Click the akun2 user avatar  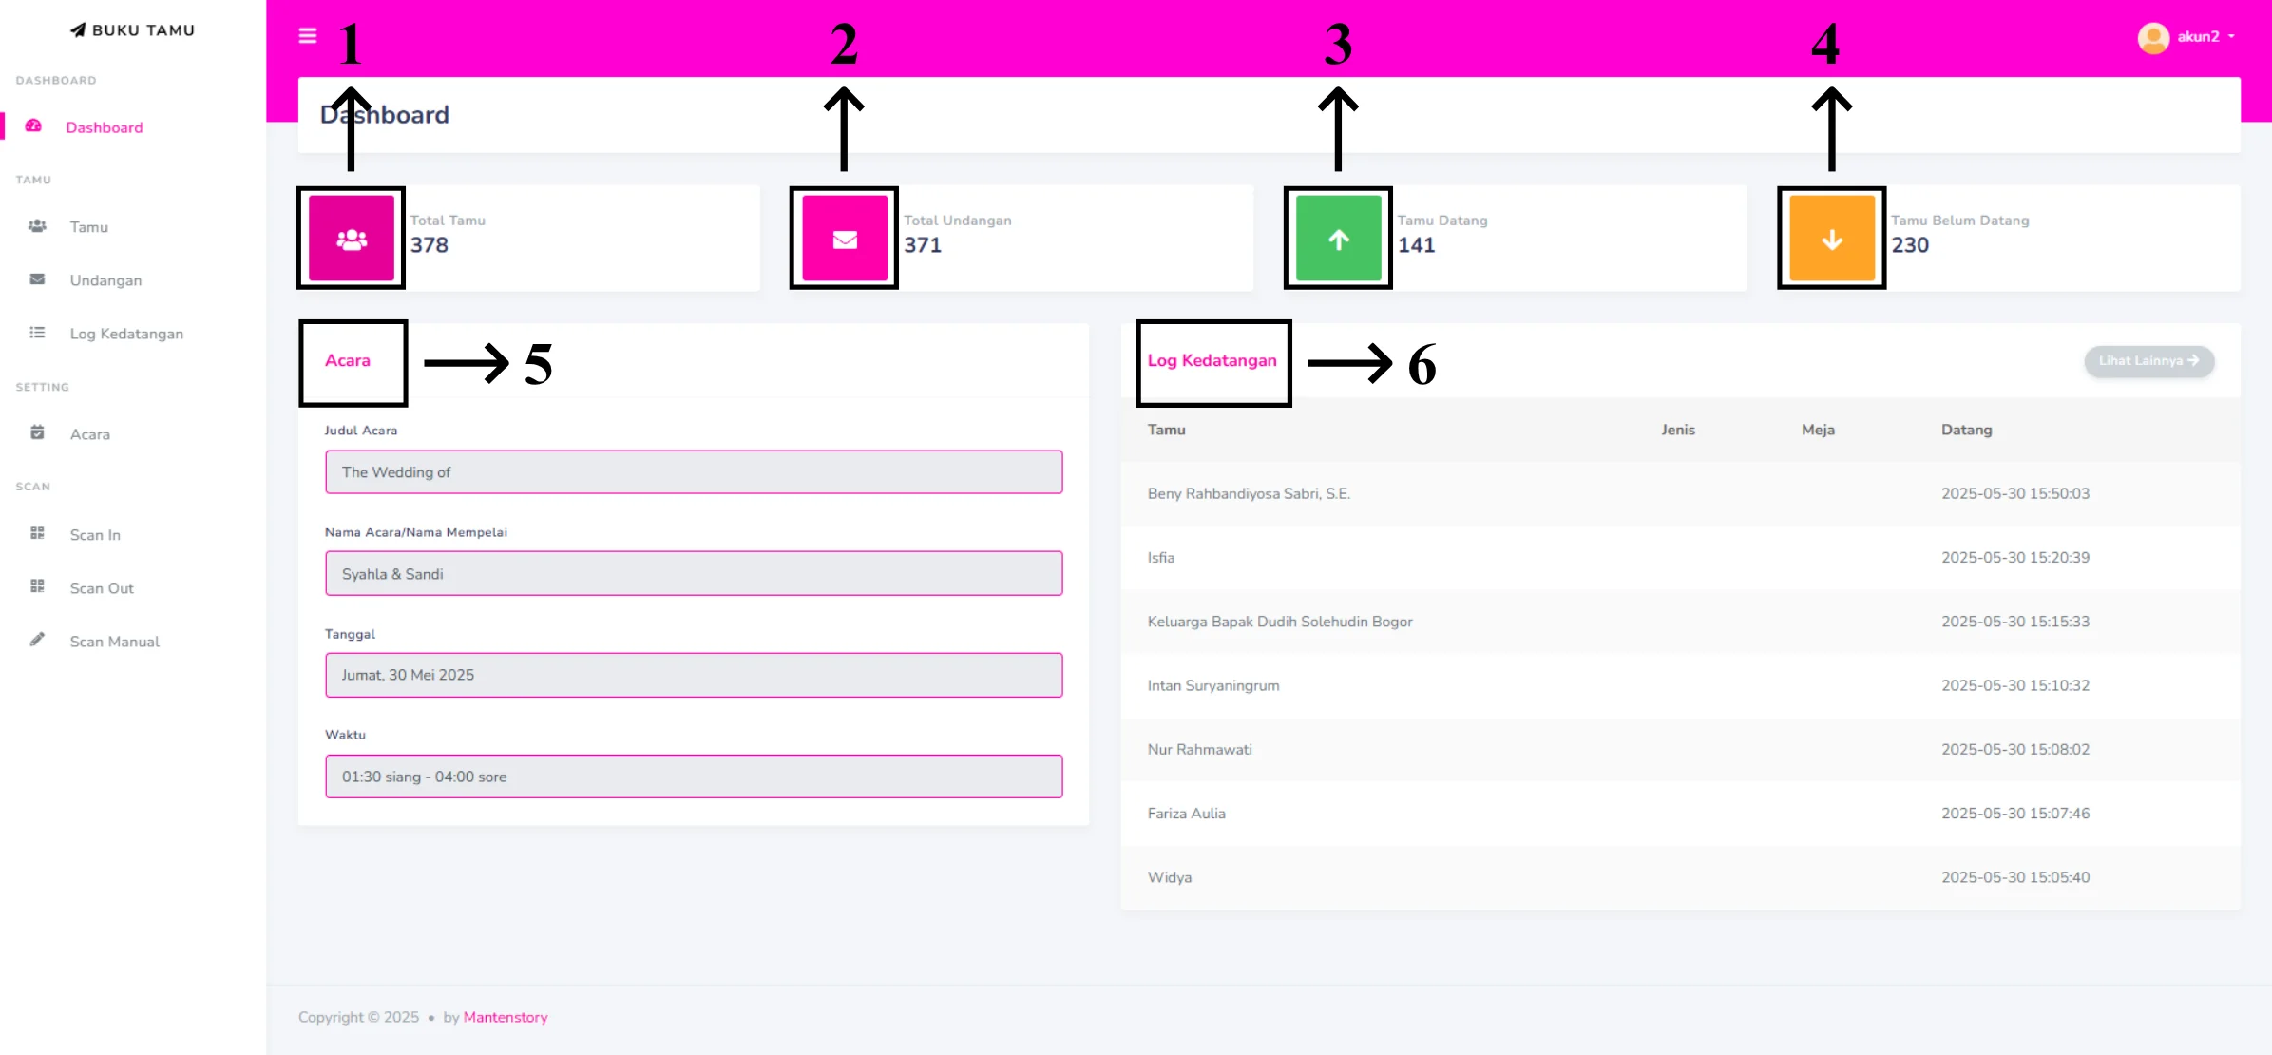(x=2153, y=37)
